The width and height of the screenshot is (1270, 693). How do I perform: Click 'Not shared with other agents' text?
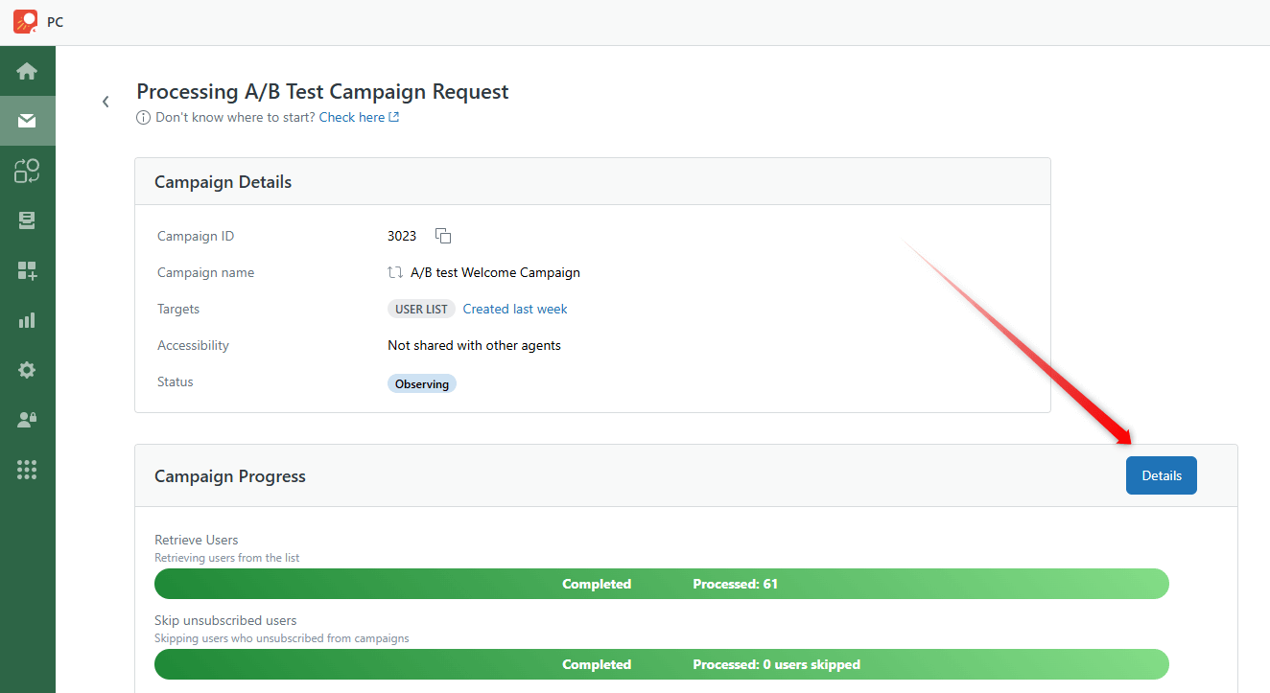pos(474,345)
